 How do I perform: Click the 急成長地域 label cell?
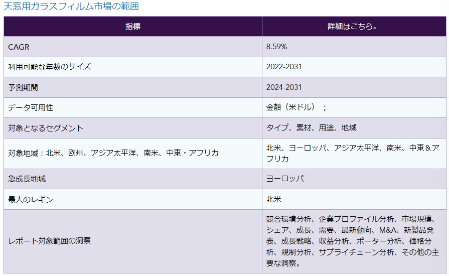(x=27, y=179)
